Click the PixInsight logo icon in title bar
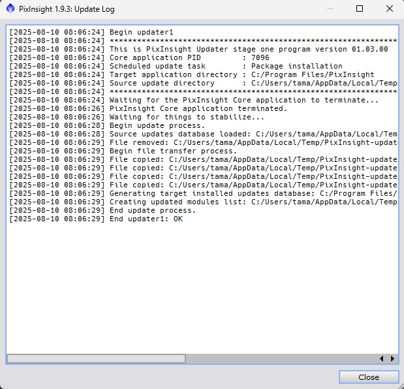Screen dimensions: 404x389 click(10, 8)
